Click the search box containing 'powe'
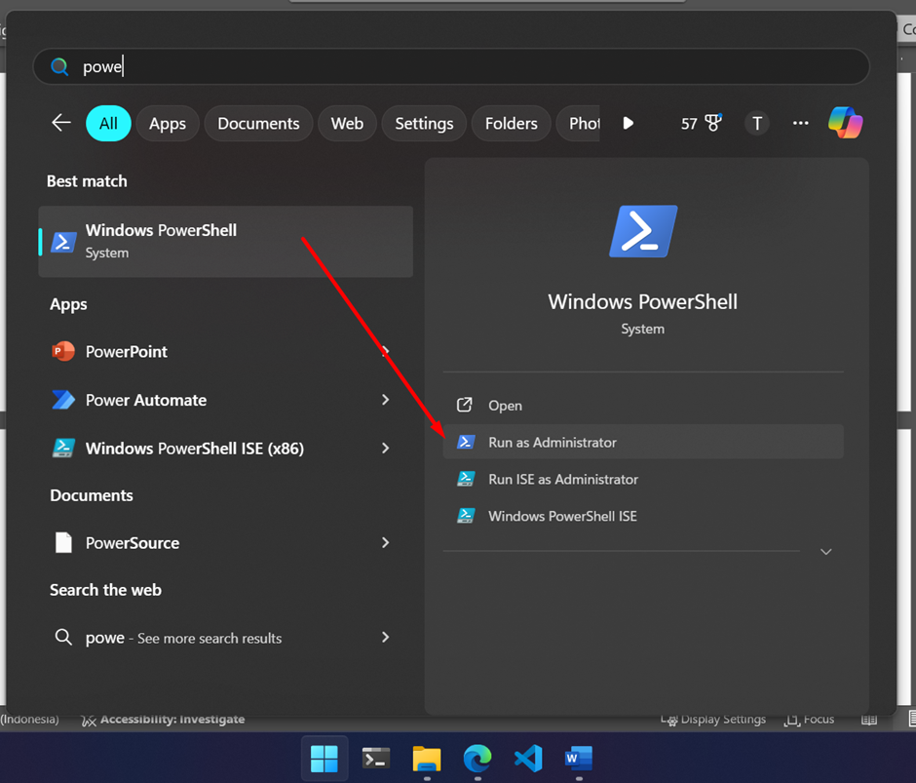Viewport: 916px width, 783px height. 451,66
